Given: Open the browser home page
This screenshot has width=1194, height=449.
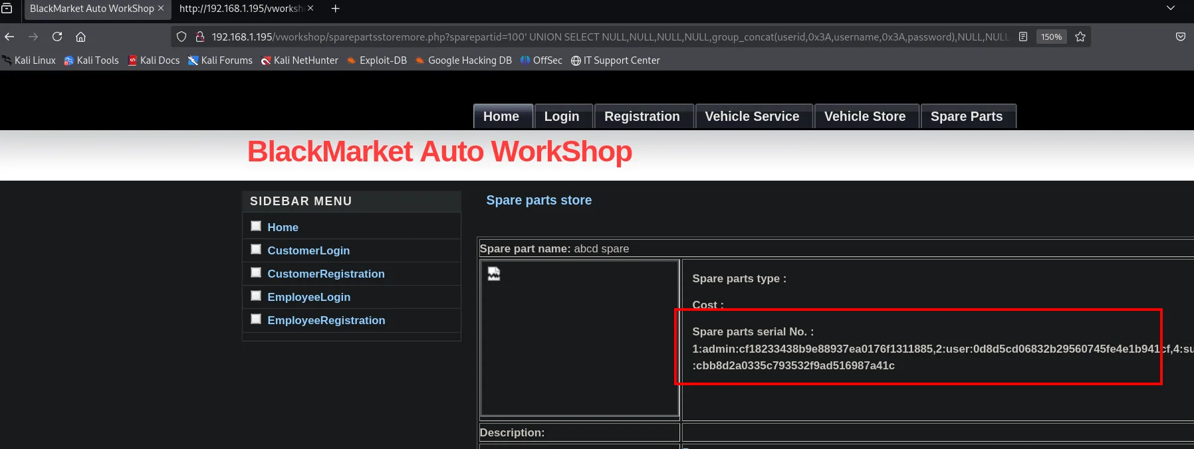Looking at the screenshot, I should point(81,37).
